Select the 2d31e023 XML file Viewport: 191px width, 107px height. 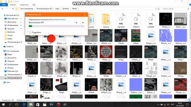pyautogui.click(x=121, y=21)
